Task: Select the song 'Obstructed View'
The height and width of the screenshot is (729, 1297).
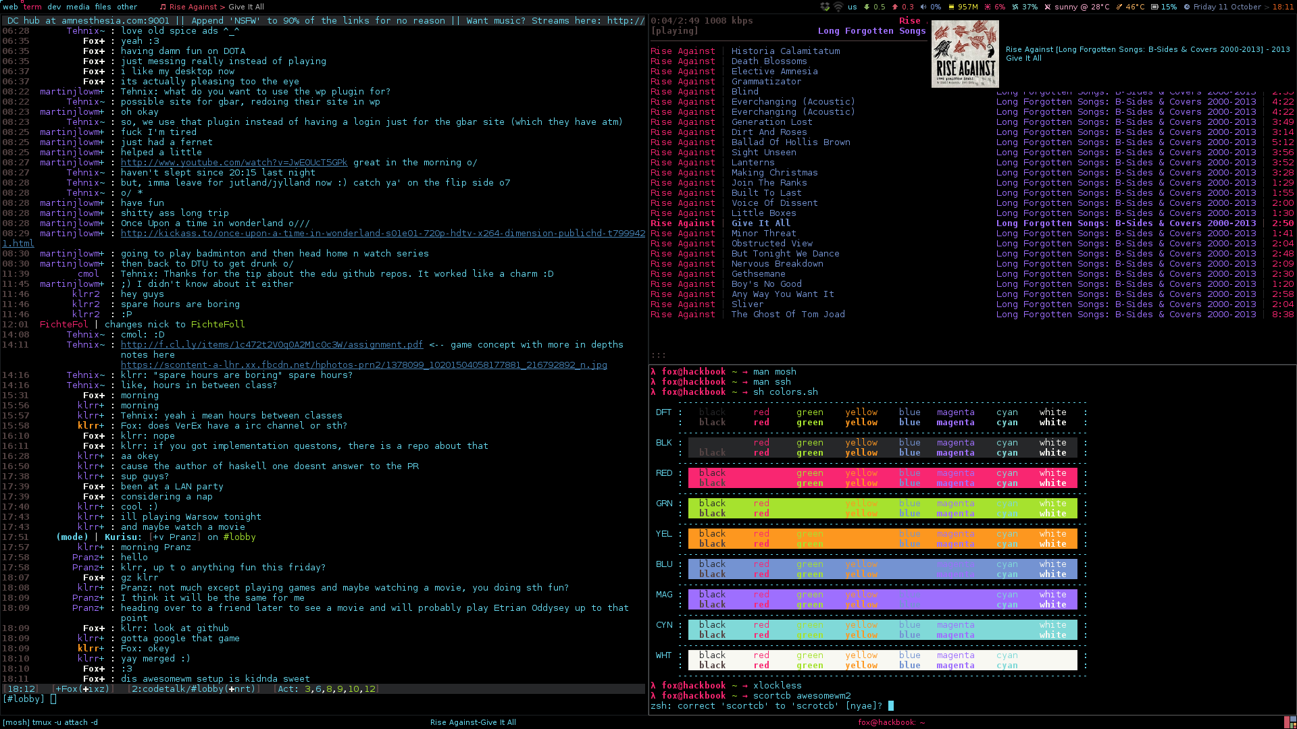Action: 771,244
